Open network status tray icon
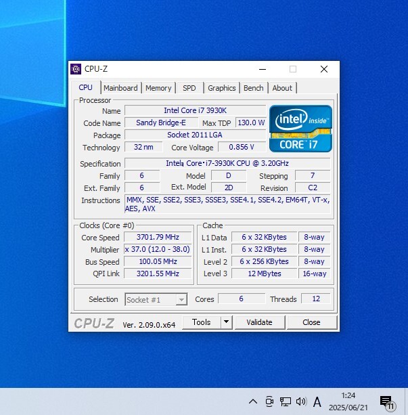 (x=286, y=401)
